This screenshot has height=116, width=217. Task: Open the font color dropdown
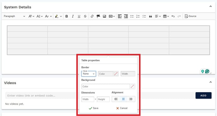click(x=48, y=16)
